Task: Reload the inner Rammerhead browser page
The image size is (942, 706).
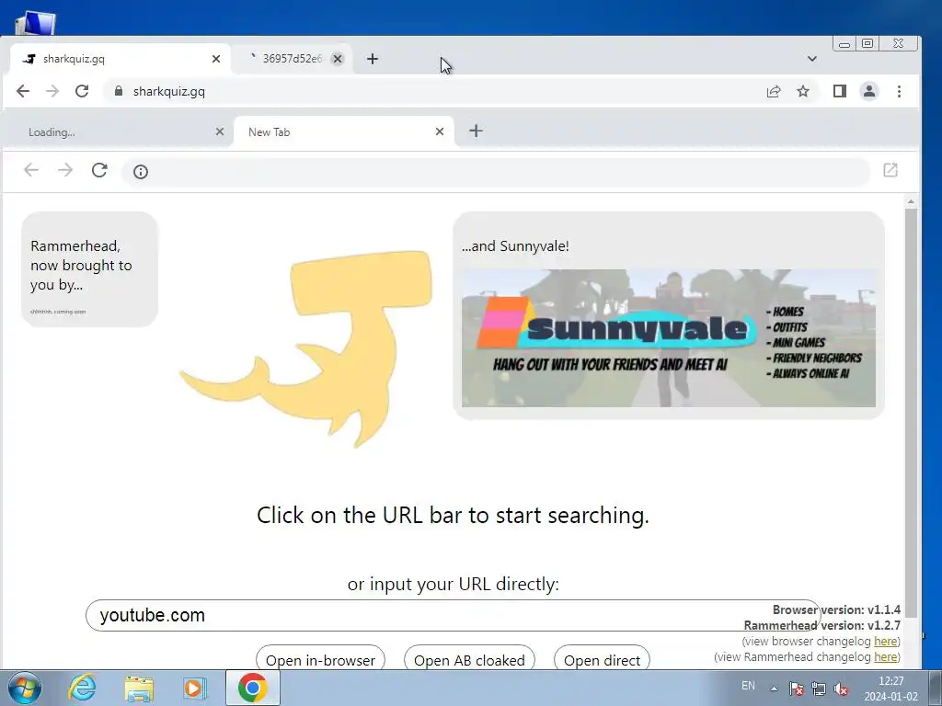Action: point(99,170)
